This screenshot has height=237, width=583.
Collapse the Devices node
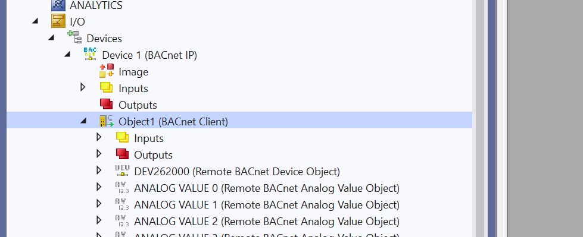tap(51, 38)
